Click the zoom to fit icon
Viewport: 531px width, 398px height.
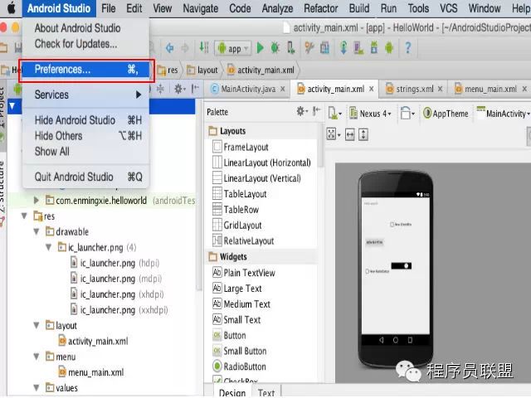tap(333, 134)
